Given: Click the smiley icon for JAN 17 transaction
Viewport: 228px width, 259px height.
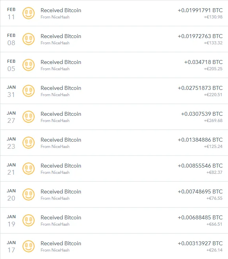Looking at the screenshot, I should pos(28,246).
